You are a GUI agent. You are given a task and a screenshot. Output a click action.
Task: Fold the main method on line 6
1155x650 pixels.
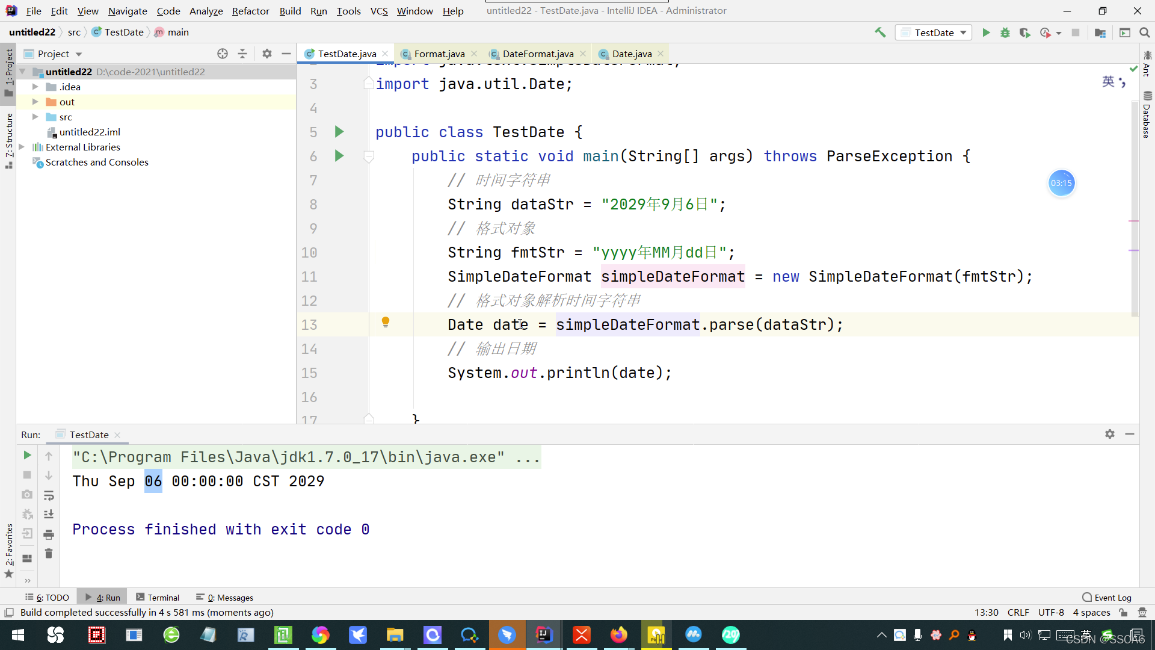[x=369, y=156]
